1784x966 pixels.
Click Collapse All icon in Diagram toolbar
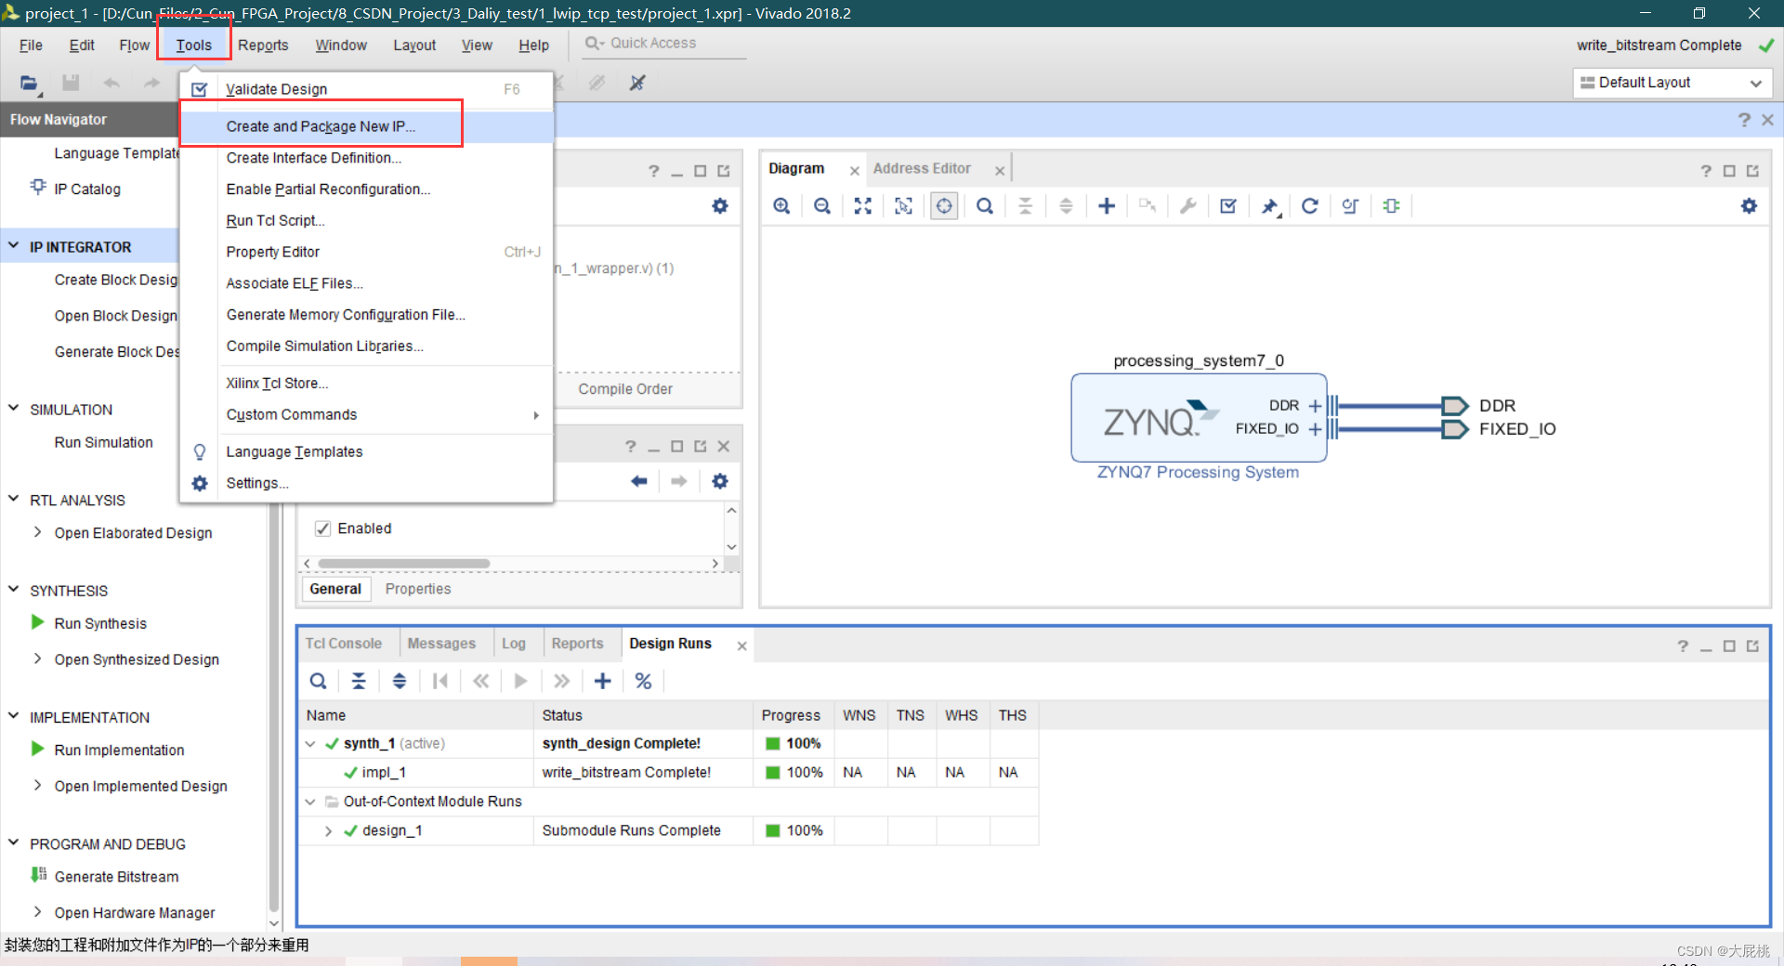pos(1026,206)
